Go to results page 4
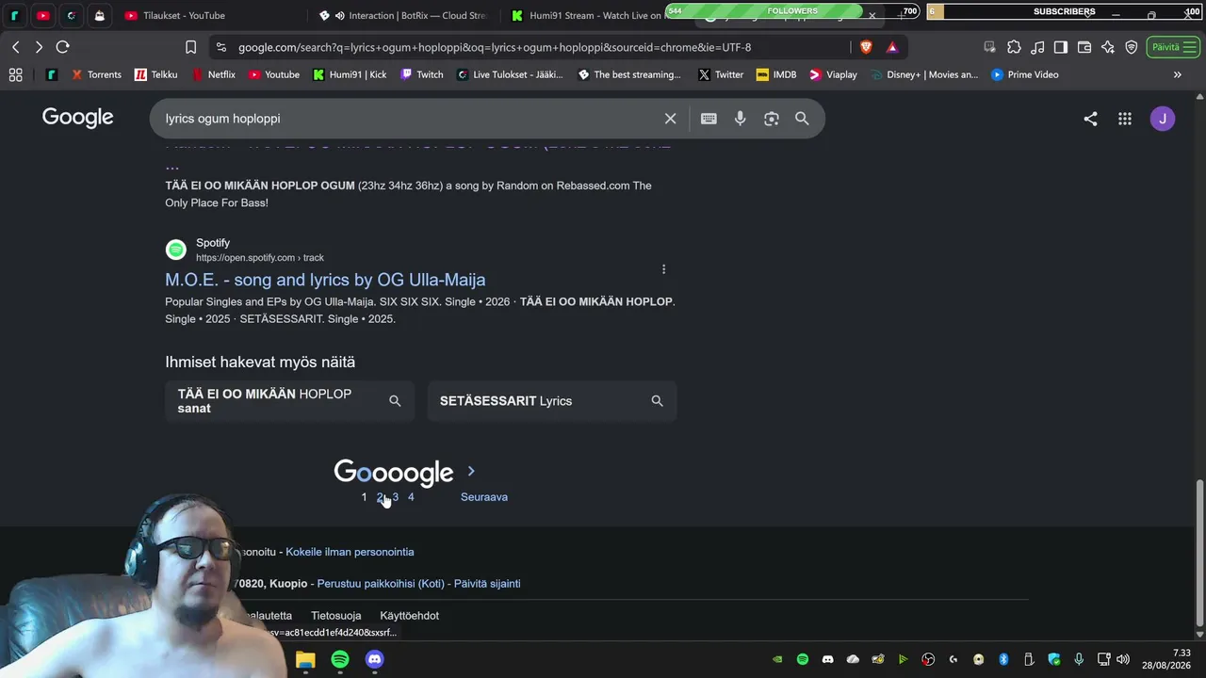 tap(411, 497)
